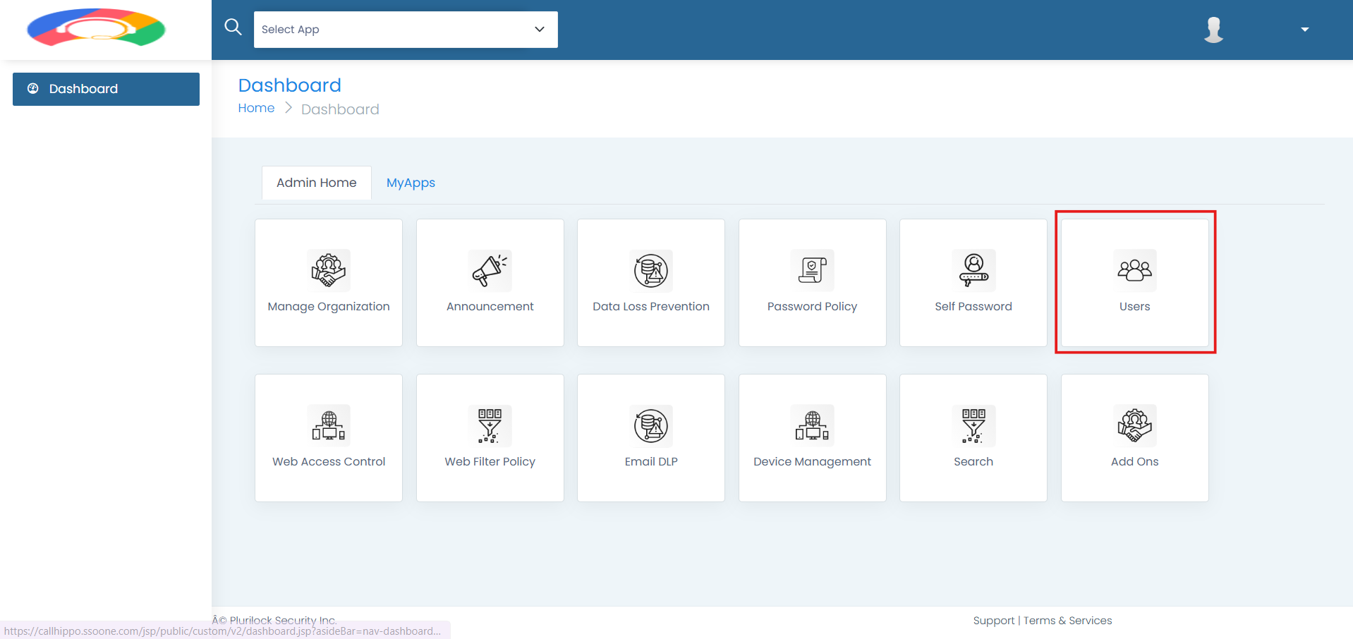
Task: Open the Data Loss Prevention icon
Action: [x=651, y=270]
